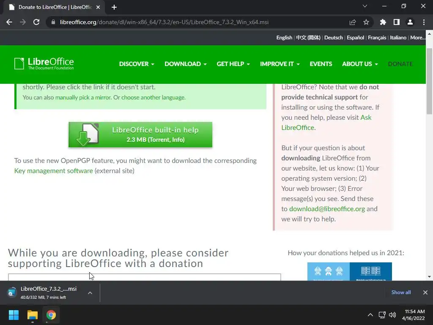Open the Chrome extensions puzzle icon
The image size is (433, 325).
click(x=383, y=22)
